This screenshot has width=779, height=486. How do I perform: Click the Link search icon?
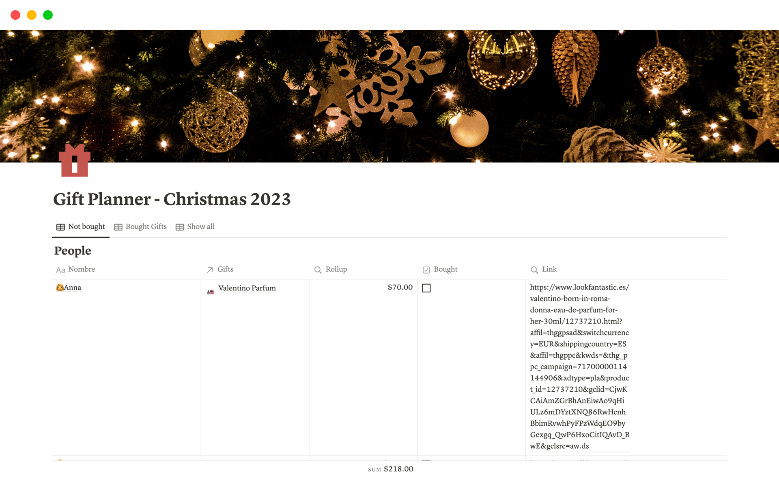[x=534, y=269]
